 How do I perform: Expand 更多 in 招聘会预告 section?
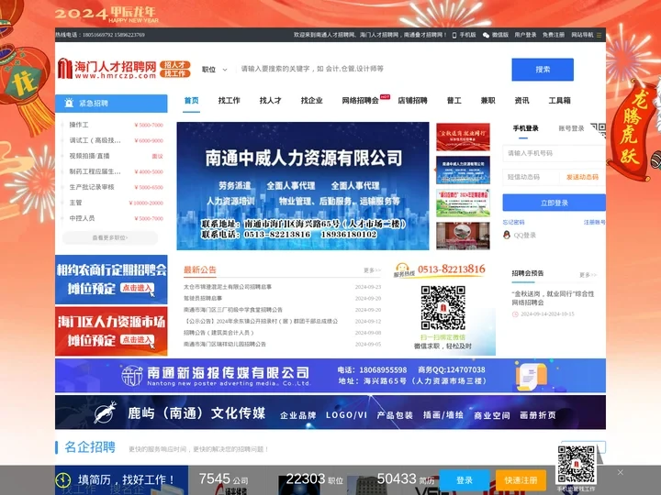tap(588, 275)
